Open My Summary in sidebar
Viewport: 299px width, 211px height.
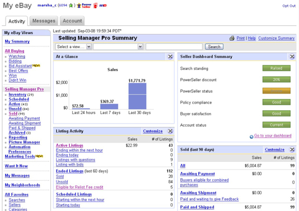(17, 41)
